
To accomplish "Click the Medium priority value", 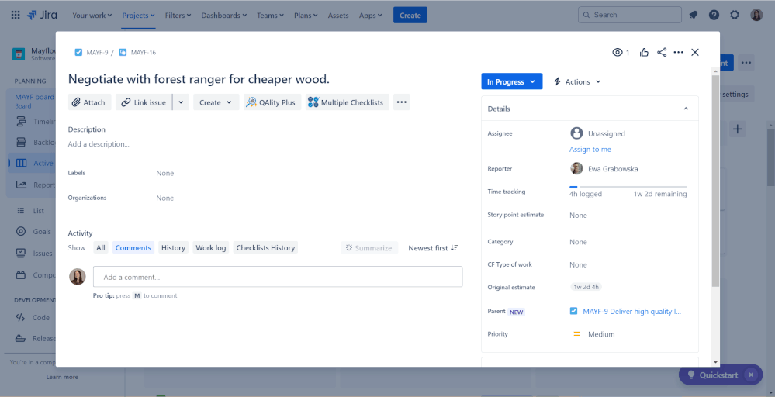I will tap(593, 333).
